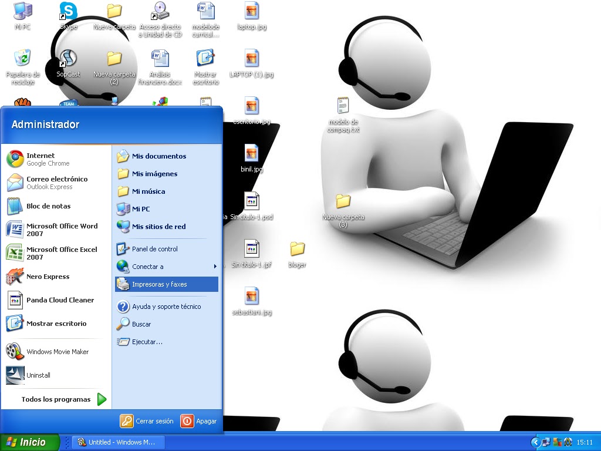
Task: Click the taskbar clock 15:11
Action: tap(585, 443)
